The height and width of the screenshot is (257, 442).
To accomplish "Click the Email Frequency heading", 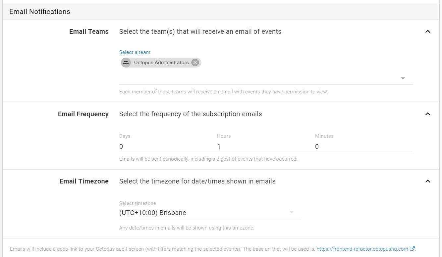I will tap(83, 114).
